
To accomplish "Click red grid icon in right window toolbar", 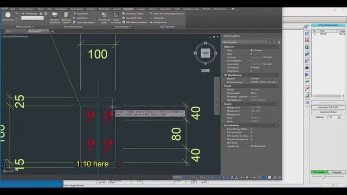I will 307,40.
